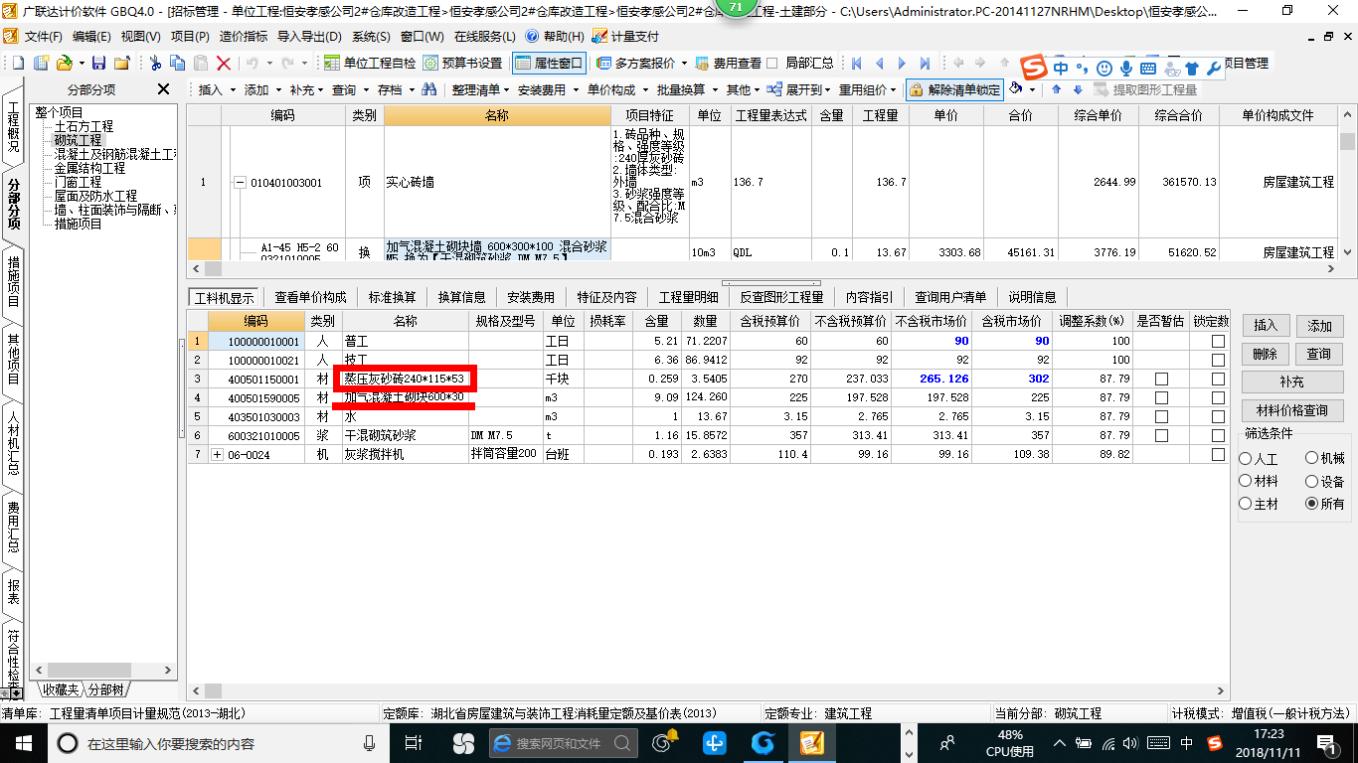Click Sogou soft keyboard icon
The width and height of the screenshot is (1358, 763).
click(1148, 69)
